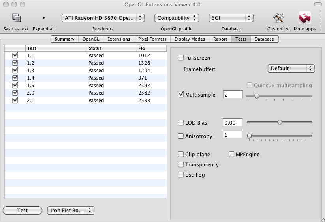This screenshot has height=222, width=325.
Task: Uncheck test 1.3 checkbox
Action: 15,70
